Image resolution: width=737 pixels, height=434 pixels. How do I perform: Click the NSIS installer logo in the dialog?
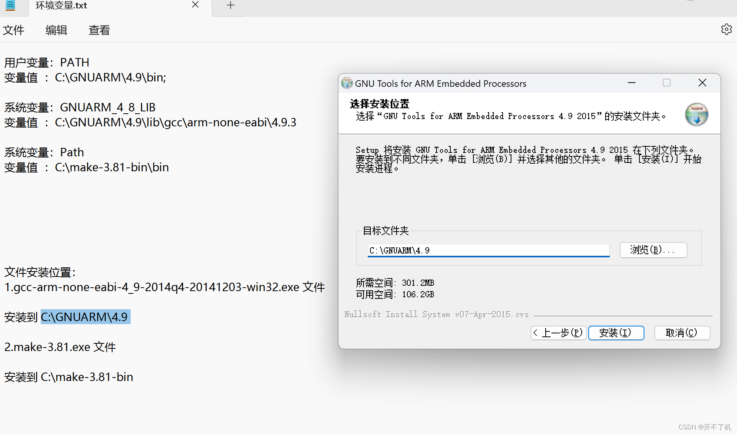696,114
